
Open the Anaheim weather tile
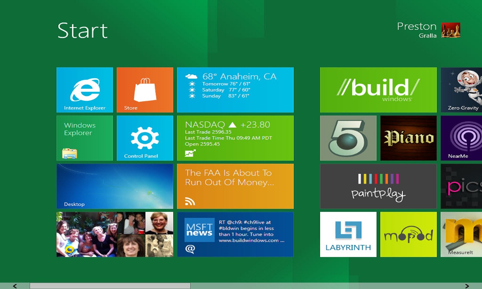click(235, 90)
